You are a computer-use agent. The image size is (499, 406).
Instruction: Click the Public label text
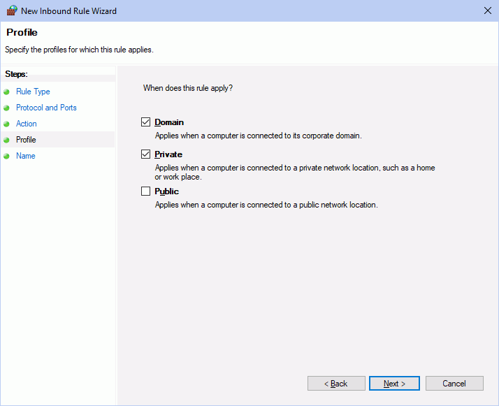tap(166, 191)
